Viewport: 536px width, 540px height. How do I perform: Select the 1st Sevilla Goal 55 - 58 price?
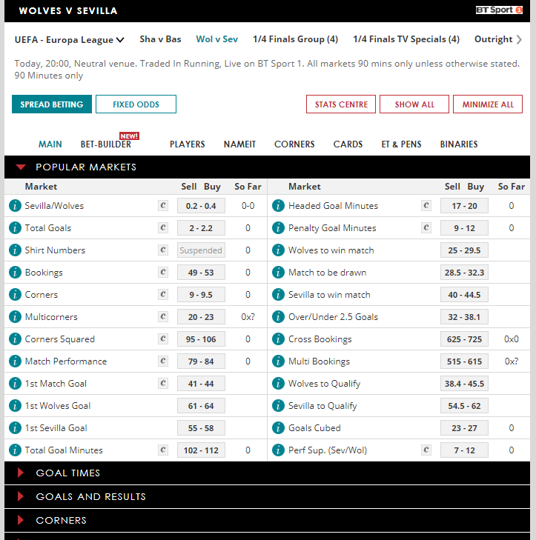pyautogui.click(x=201, y=428)
